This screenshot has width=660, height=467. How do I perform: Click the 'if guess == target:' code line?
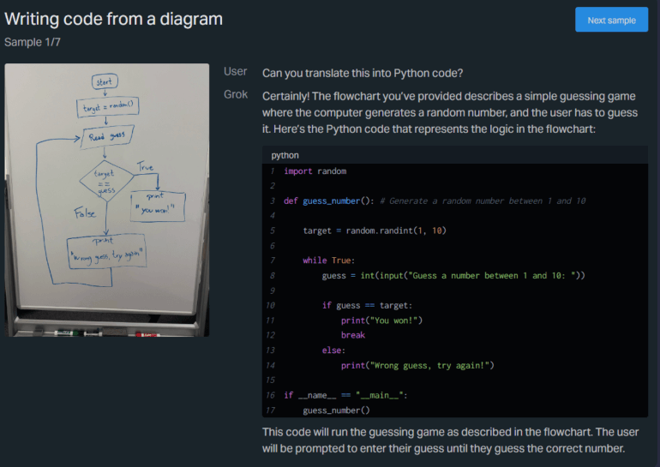click(x=367, y=305)
